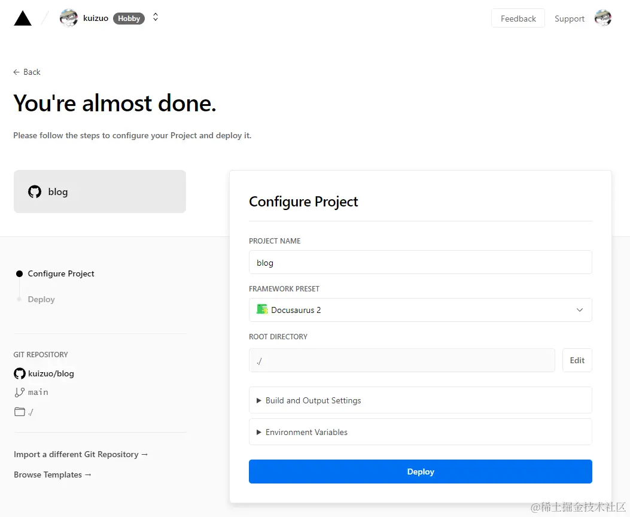Expand Environment Variables section
This screenshot has width=630, height=517.
[x=420, y=432]
